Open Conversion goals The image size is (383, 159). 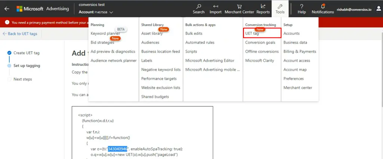[x=260, y=43]
